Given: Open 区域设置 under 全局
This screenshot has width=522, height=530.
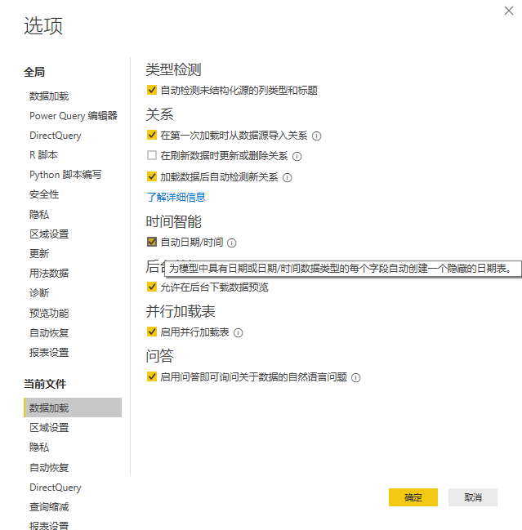Looking at the screenshot, I should (x=49, y=234).
